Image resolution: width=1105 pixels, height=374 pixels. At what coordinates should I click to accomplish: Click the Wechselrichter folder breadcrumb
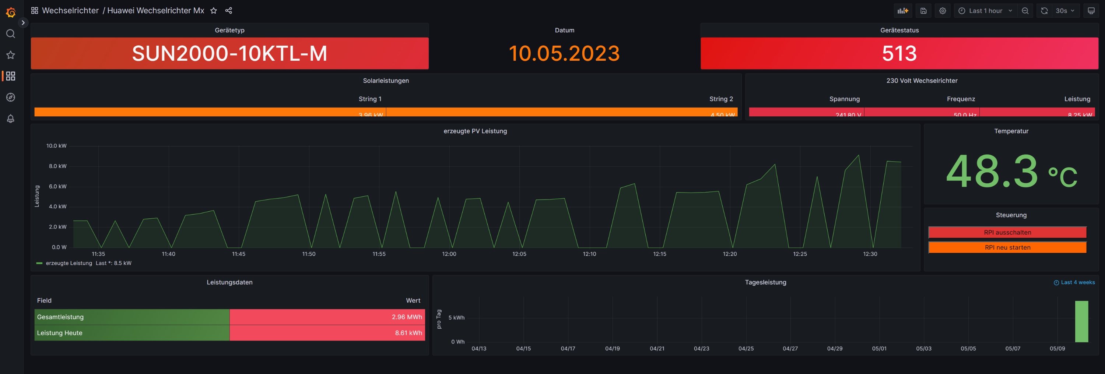70,11
